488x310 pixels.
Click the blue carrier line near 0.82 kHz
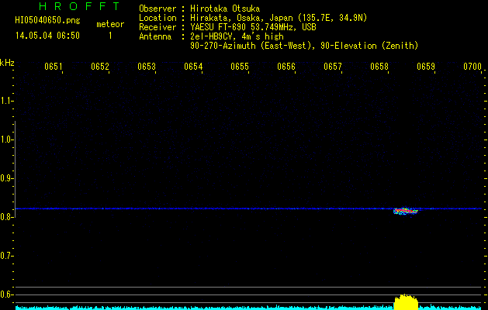248,208
